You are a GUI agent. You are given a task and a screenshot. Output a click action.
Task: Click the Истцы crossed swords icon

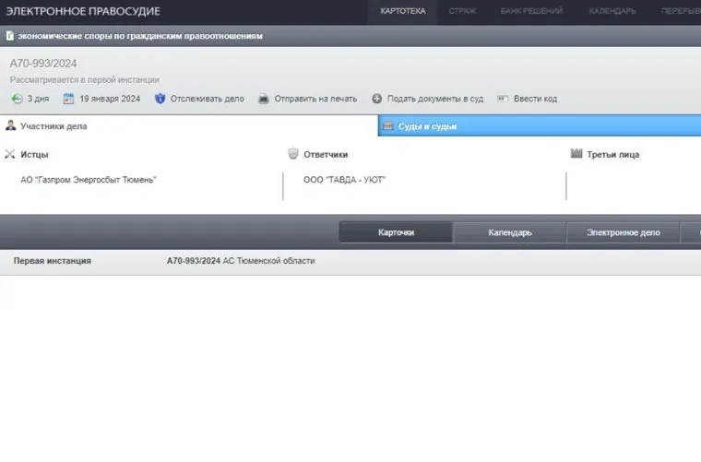(10, 154)
